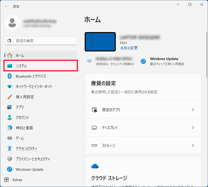Minimize the Settings window
Image resolution: width=208 pixels, height=187 pixels.
coord(178,5)
